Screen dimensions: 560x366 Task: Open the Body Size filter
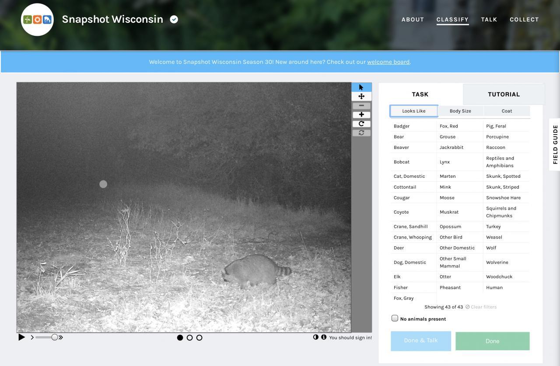[460, 111]
